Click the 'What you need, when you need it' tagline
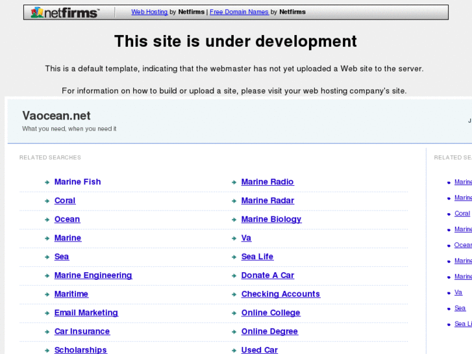This screenshot has height=354, width=472. click(69, 129)
